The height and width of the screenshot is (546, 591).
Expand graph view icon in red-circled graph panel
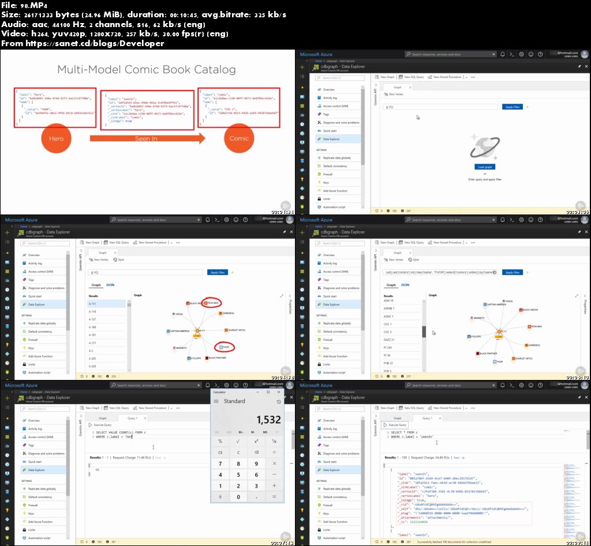[282, 296]
